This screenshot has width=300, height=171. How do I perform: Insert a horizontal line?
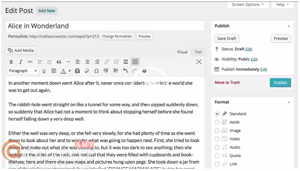(x=68, y=62)
